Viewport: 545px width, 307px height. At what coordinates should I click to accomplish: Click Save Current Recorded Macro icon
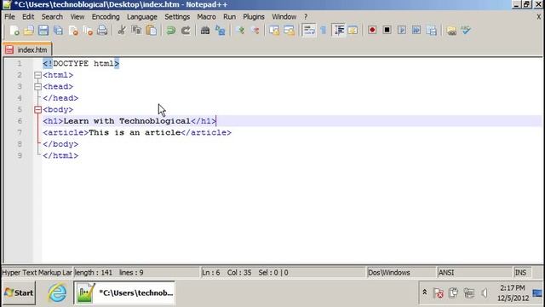point(432,31)
